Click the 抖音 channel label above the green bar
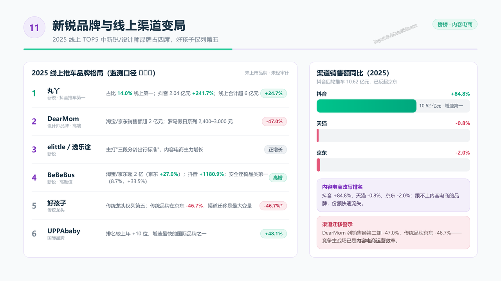The height and width of the screenshot is (281, 501). point(322,94)
